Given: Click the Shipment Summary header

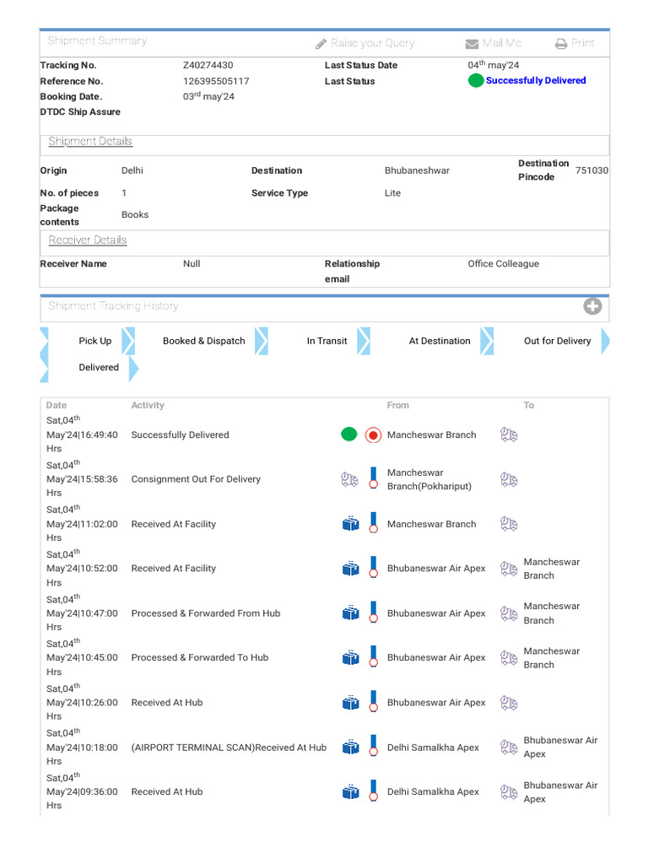Looking at the screenshot, I should (97, 40).
